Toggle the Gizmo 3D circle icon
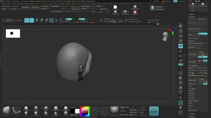Screen dimensions: 211x118 click(x=51, y=20)
